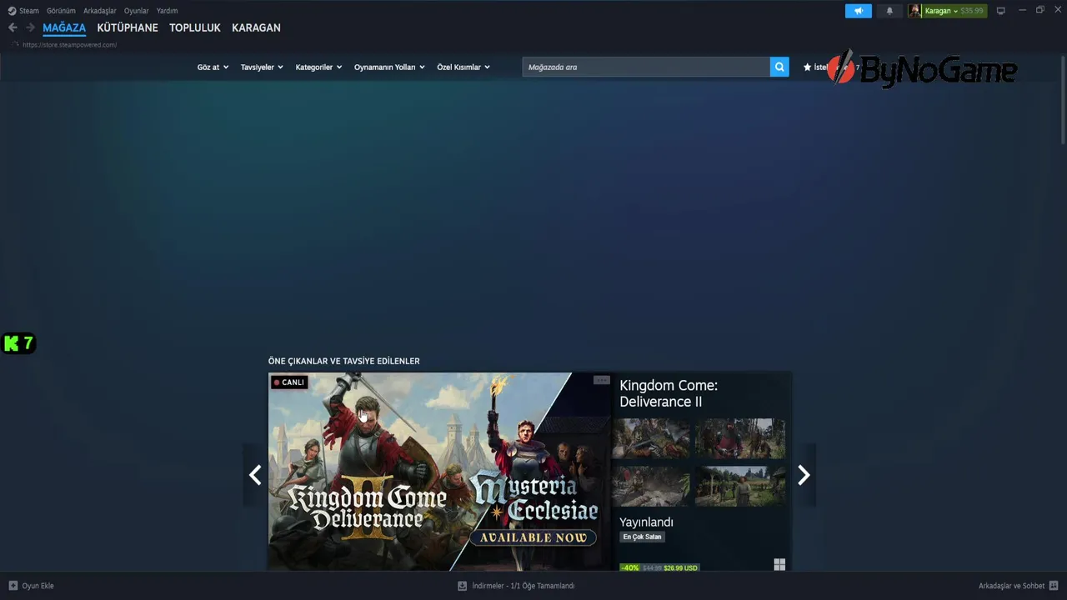Screen dimensions: 1067x600
Task: Click the Steam logo menu icon
Action: click(x=12, y=11)
